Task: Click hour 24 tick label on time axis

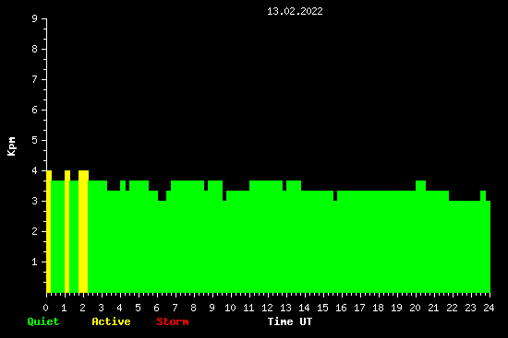Action: [x=489, y=308]
